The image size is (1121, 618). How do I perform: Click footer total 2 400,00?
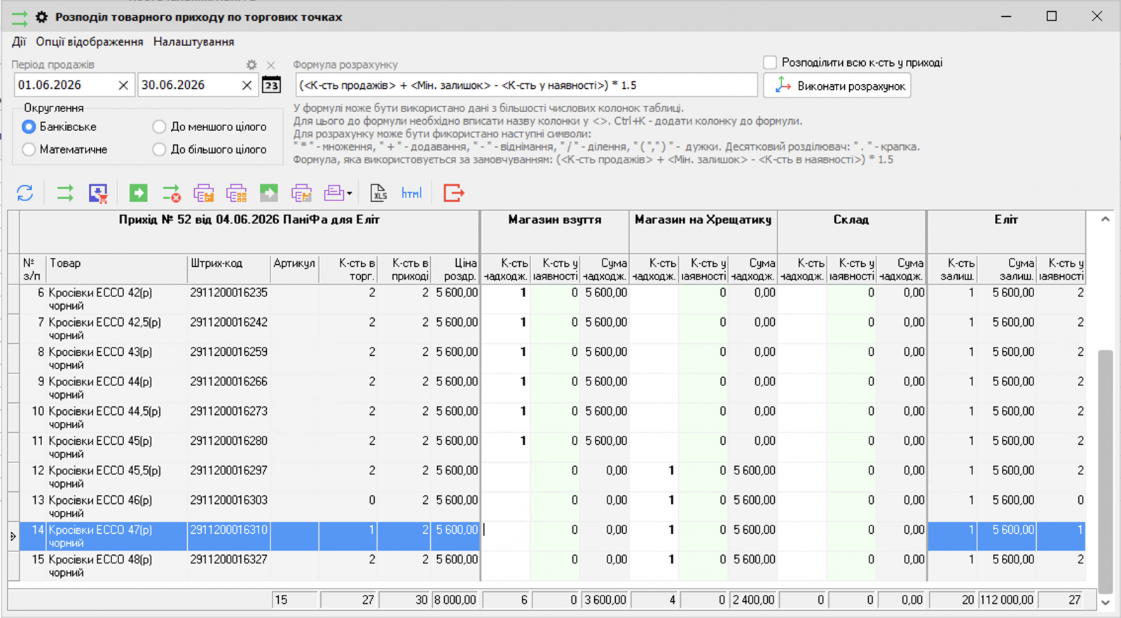point(753,600)
